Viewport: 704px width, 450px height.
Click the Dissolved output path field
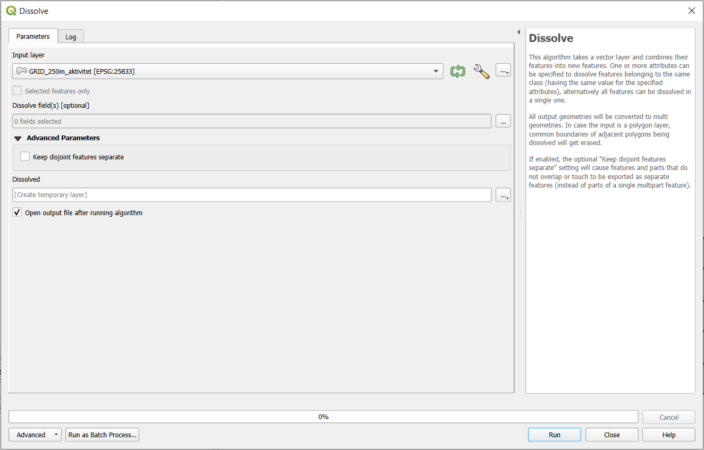click(x=252, y=195)
